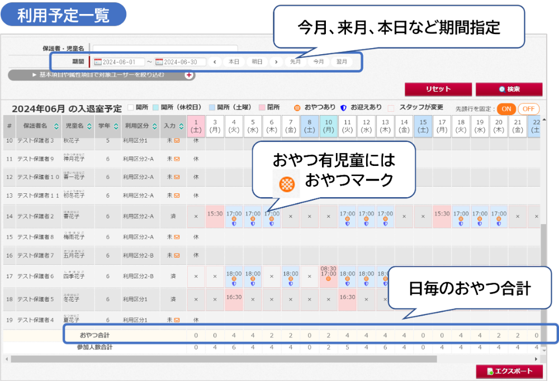Select 先月 period shortcut
Screen dimensions: 559x381
point(296,61)
